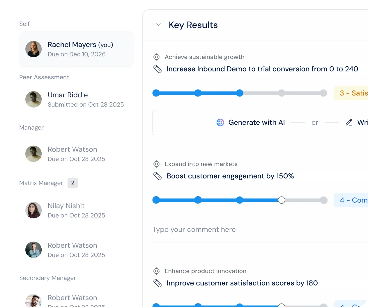Click target icon beside Achieve sustainable growth
The width and height of the screenshot is (368, 307).
pyautogui.click(x=157, y=57)
